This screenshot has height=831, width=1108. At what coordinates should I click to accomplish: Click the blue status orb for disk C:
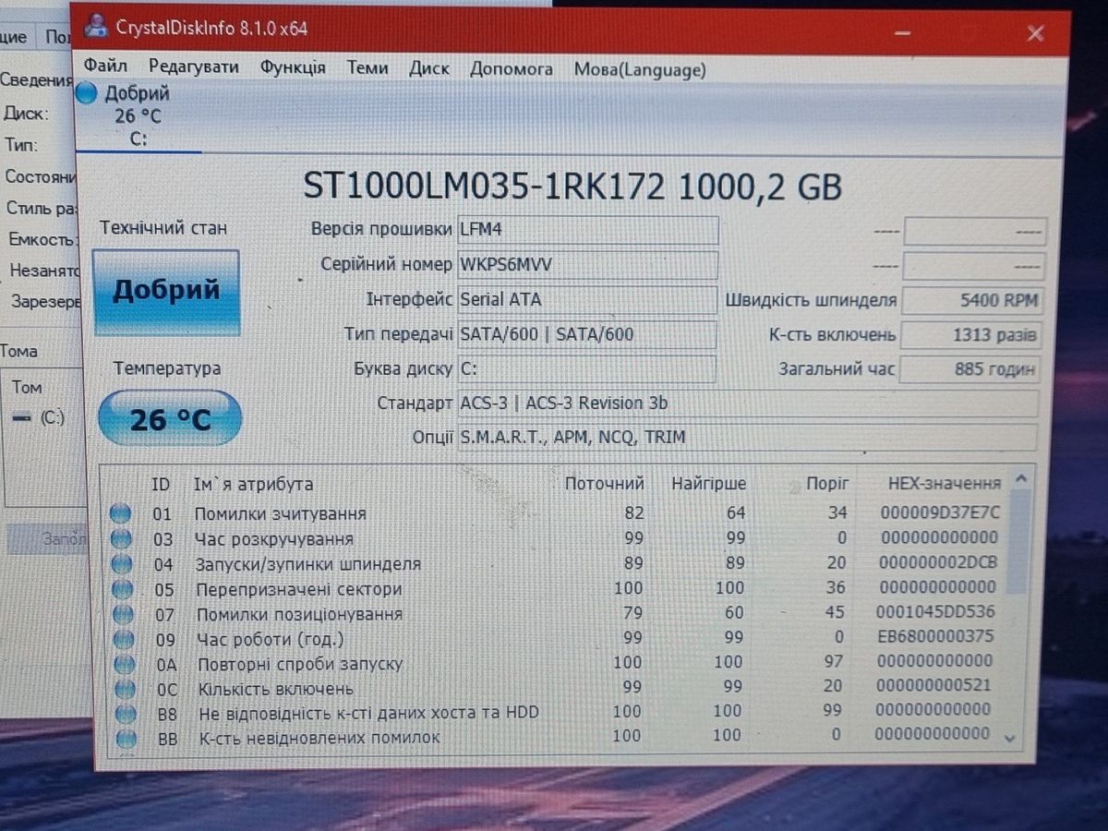pos(87,93)
